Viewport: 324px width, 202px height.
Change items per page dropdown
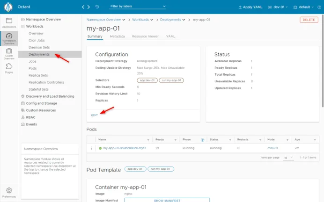(x=288, y=158)
